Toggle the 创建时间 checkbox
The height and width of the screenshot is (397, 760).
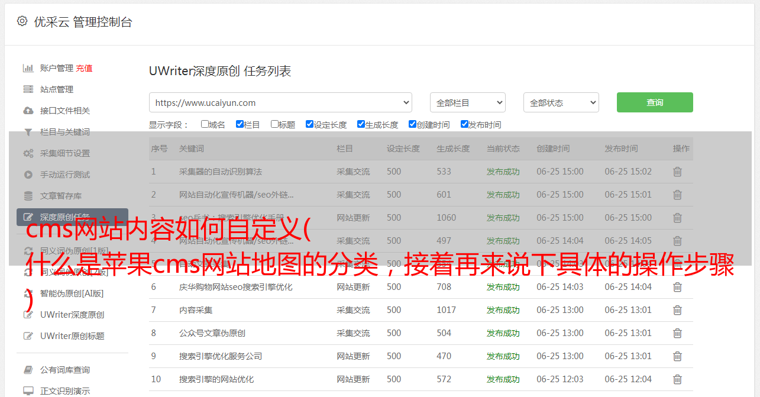point(412,124)
